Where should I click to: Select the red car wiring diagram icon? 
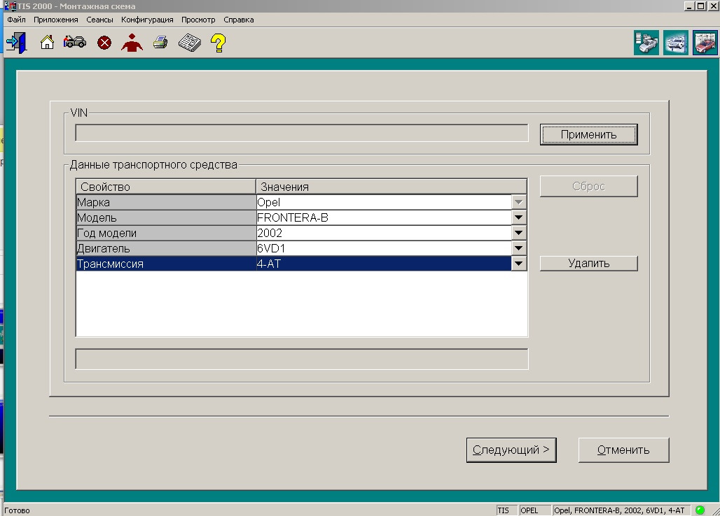[705, 43]
